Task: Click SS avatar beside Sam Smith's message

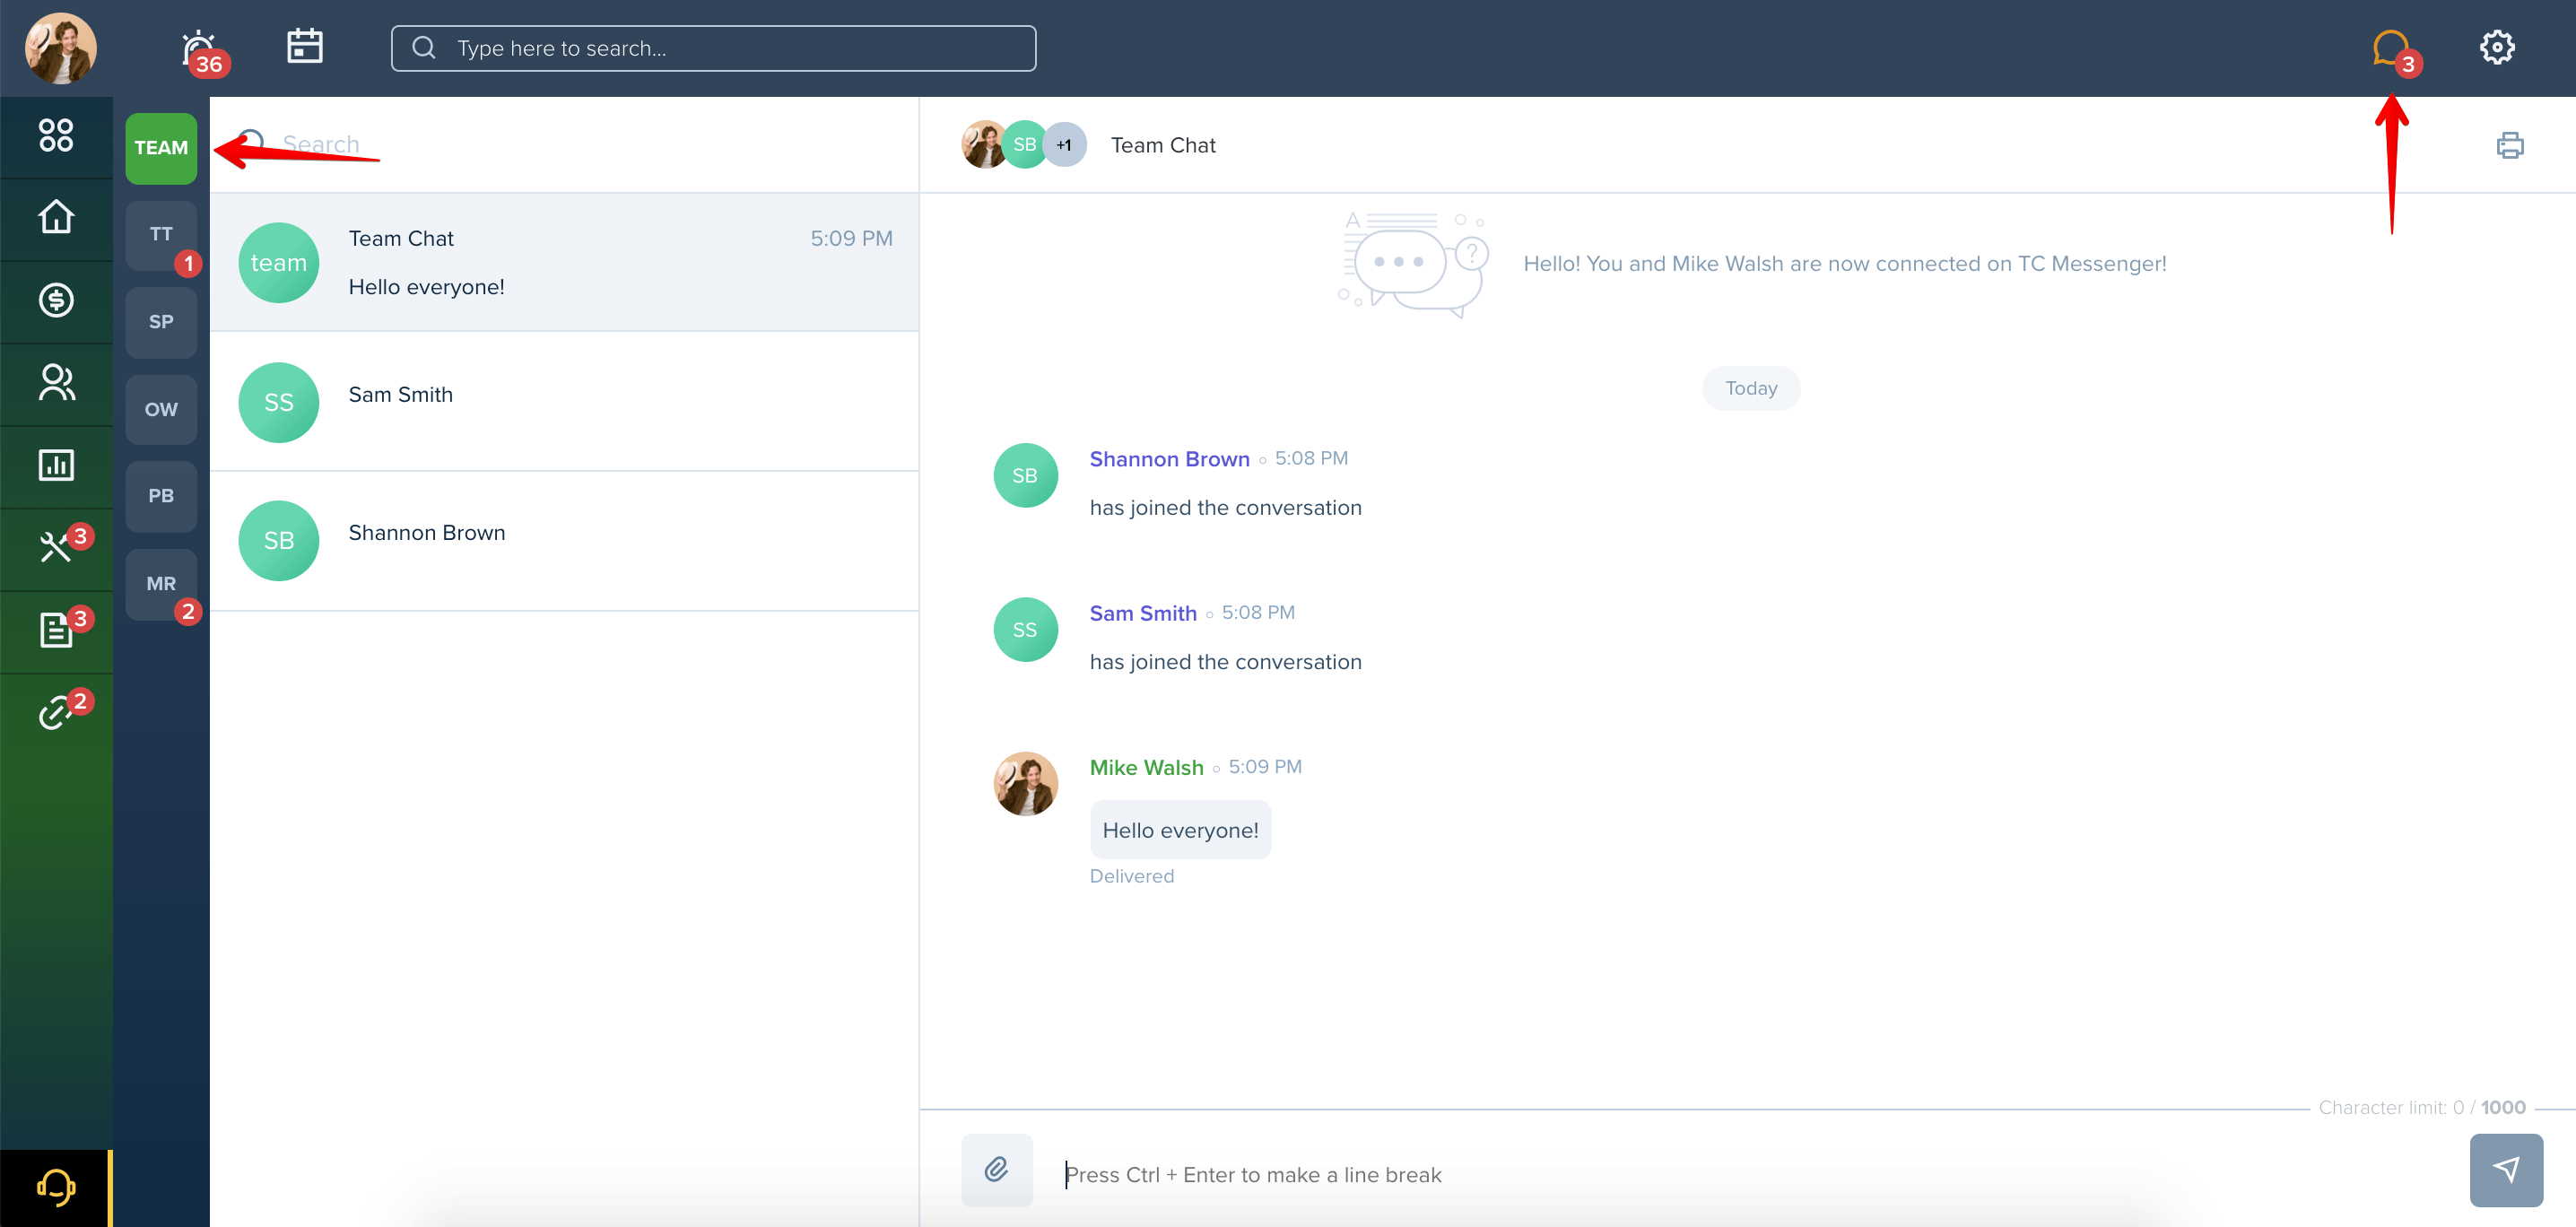Action: click(1025, 630)
